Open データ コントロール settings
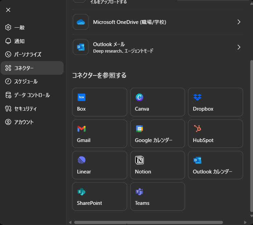253x225 pixels. pos(32,95)
